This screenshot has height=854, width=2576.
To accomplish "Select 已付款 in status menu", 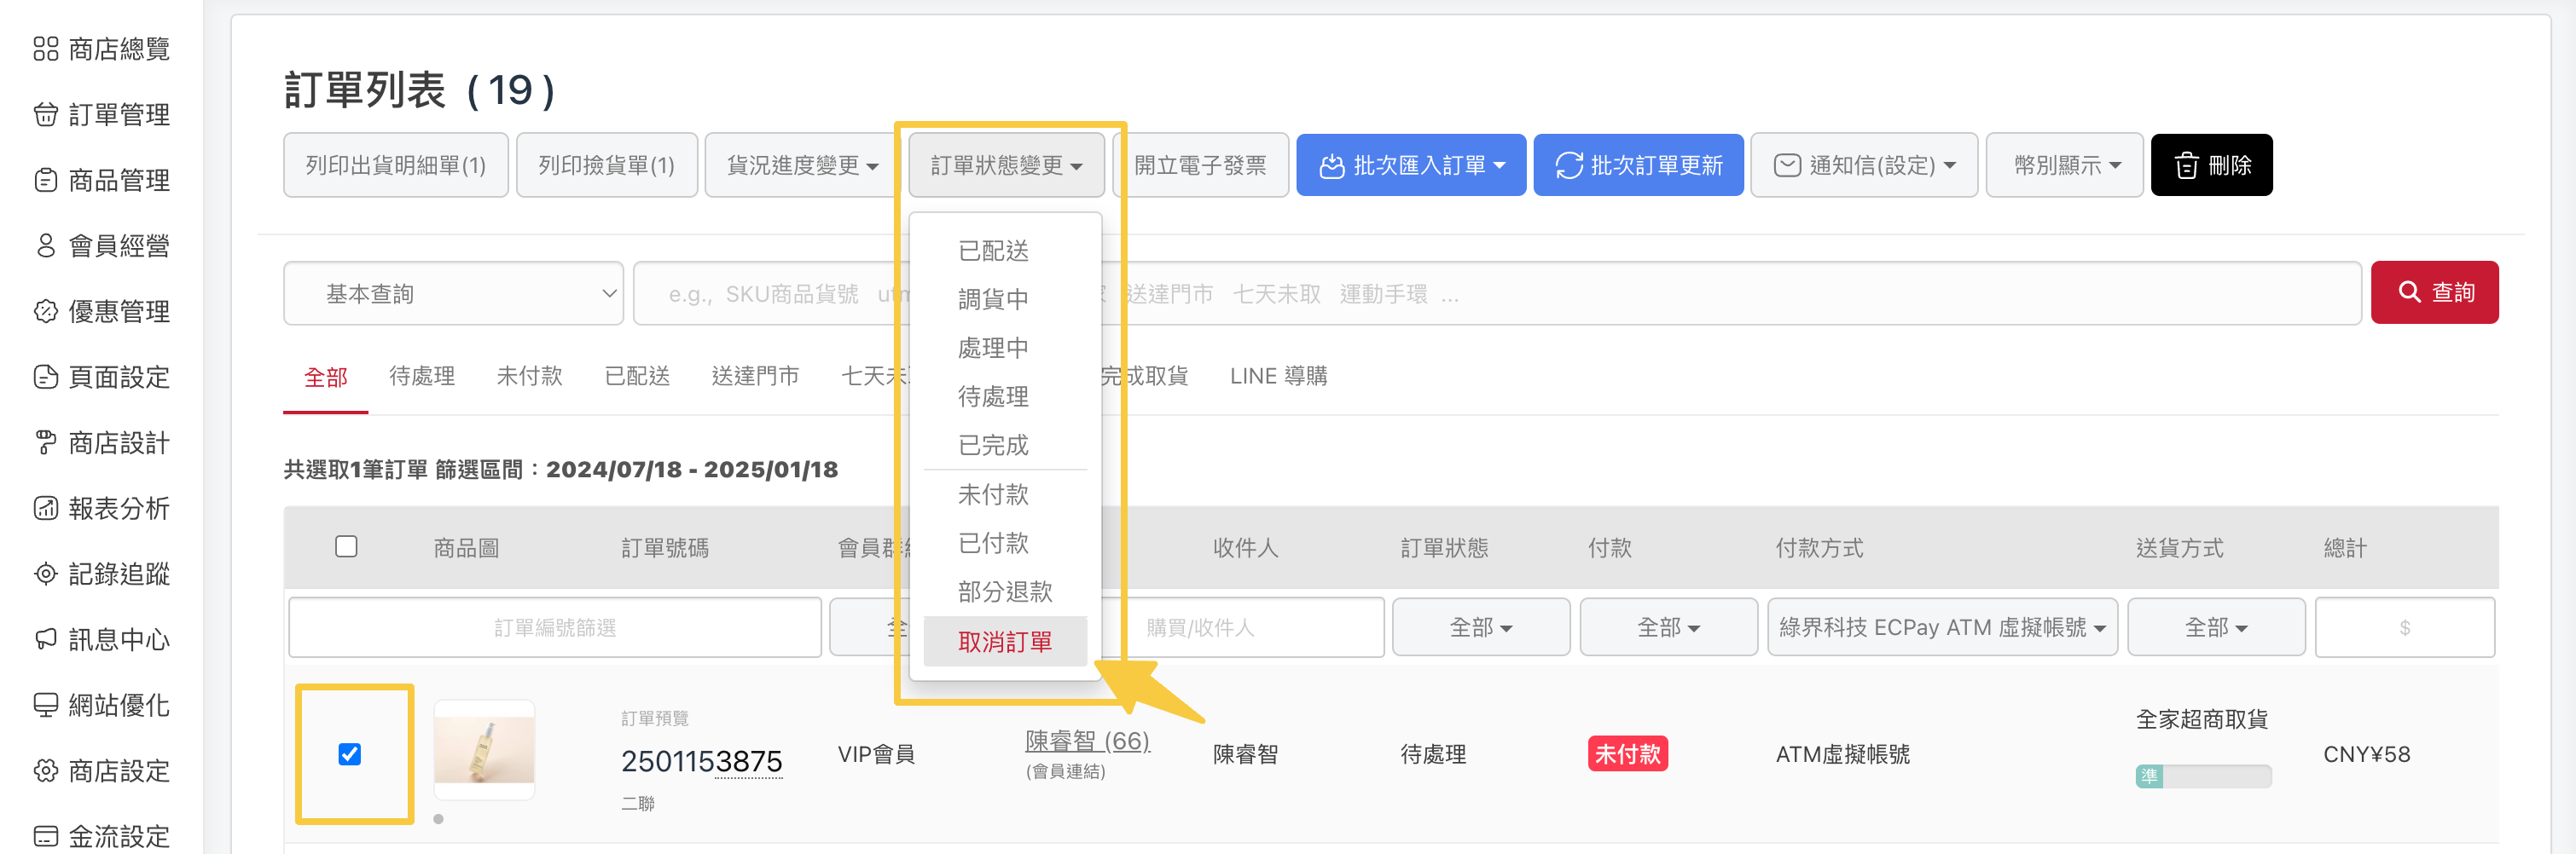I will coord(1005,544).
